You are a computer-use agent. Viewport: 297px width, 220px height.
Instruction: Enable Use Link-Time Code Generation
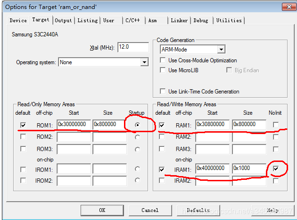point(163,92)
